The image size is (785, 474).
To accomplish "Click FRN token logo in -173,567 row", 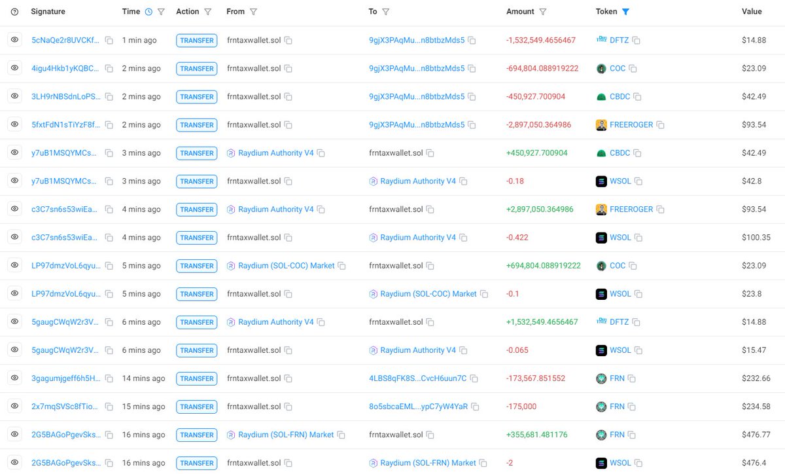I will click(x=601, y=378).
